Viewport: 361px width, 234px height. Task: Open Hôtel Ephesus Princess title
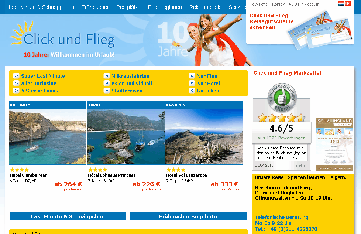coord(112,175)
